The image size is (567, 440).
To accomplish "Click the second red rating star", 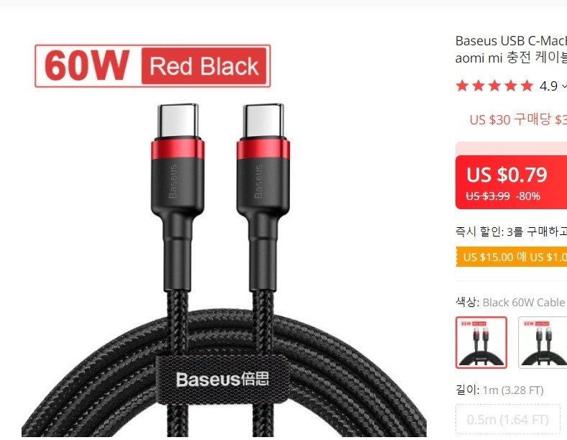I will [478, 86].
